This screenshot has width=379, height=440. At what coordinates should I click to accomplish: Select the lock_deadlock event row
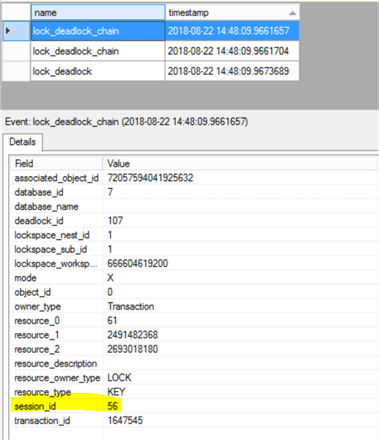click(x=165, y=71)
